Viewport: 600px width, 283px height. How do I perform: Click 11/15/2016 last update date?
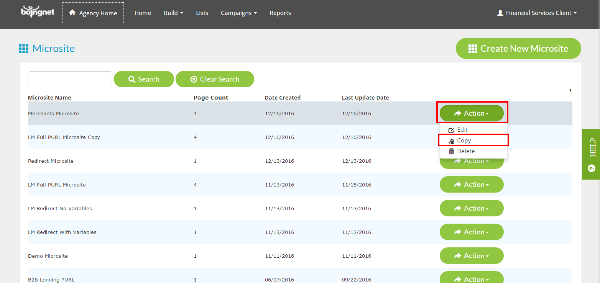click(x=357, y=185)
